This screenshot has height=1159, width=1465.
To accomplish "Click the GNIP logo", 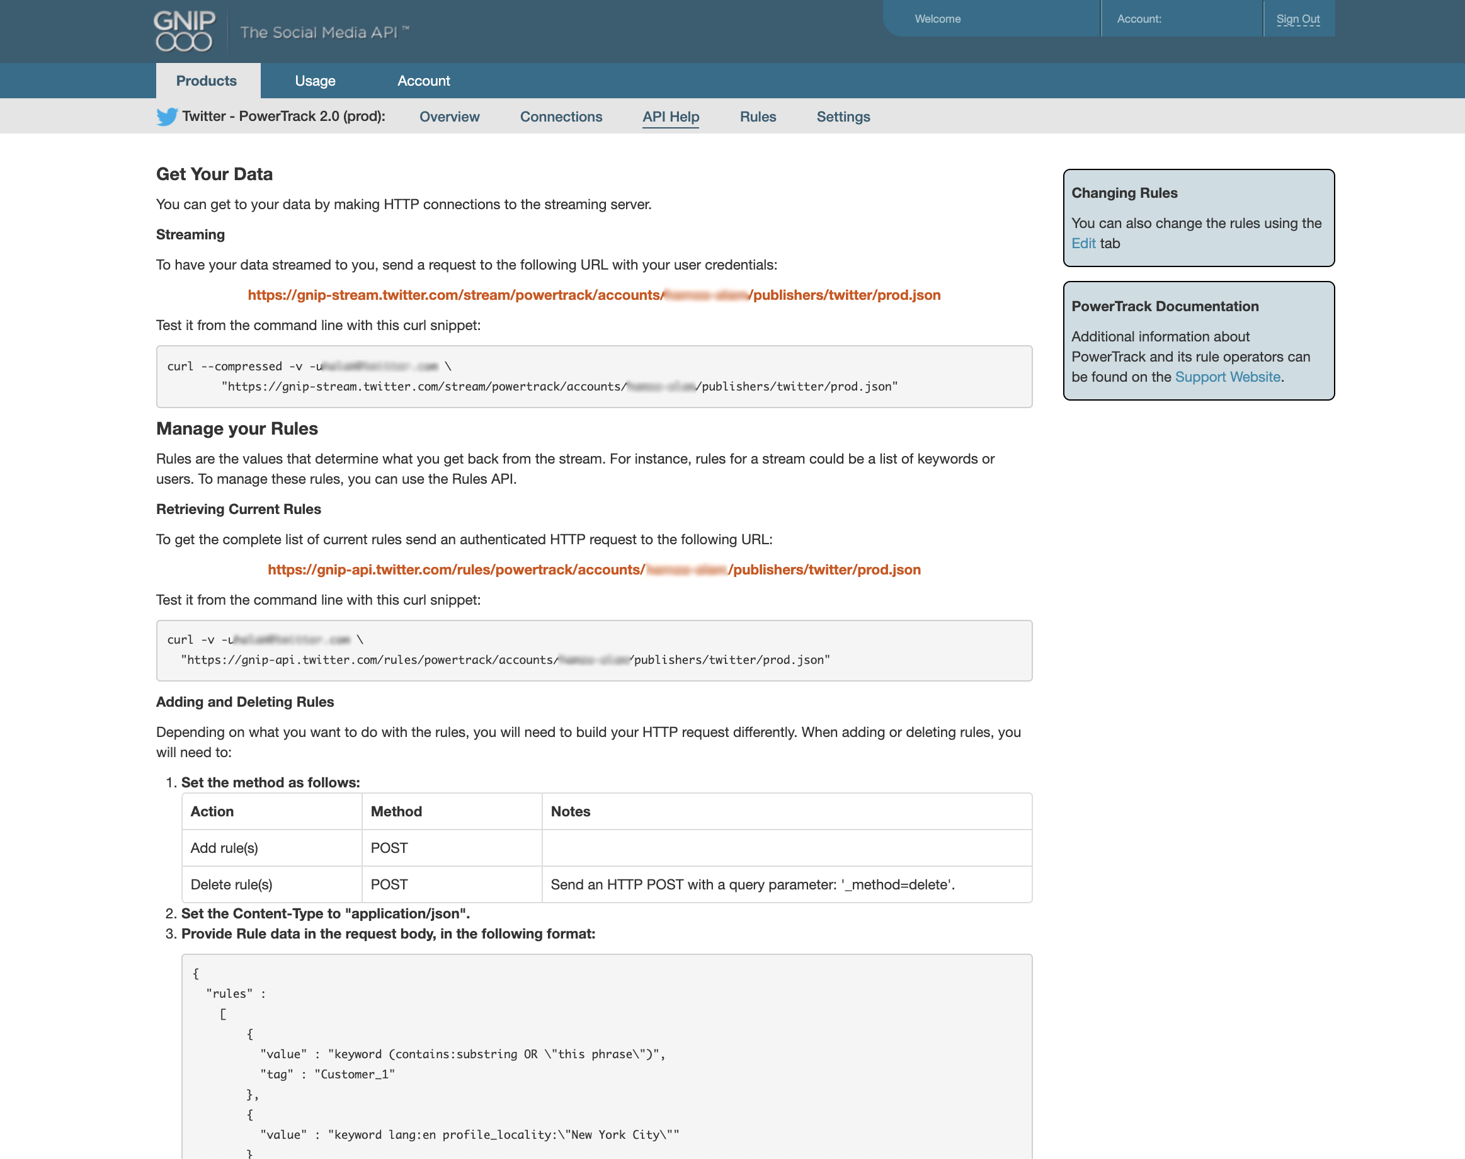I will point(184,30).
